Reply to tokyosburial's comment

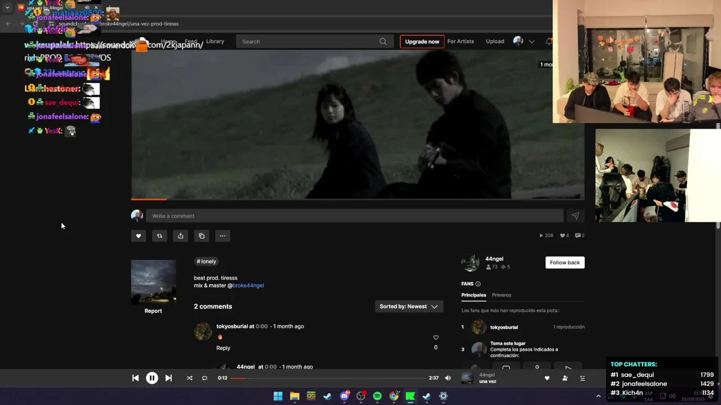[x=223, y=348]
